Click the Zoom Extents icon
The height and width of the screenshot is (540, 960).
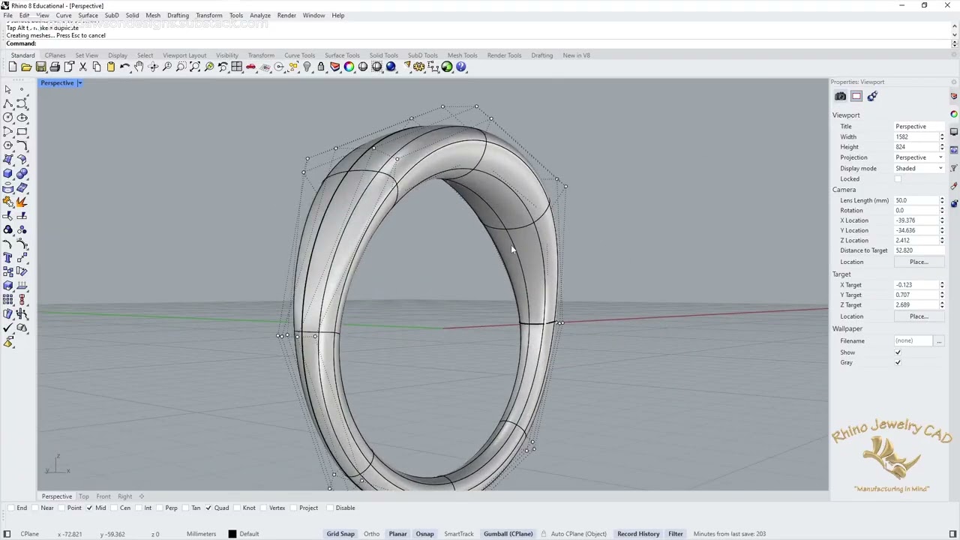click(x=195, y=67)
